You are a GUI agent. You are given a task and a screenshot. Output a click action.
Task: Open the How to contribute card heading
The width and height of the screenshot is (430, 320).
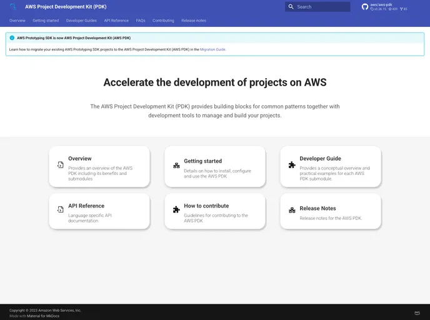[x=206, y=206]
